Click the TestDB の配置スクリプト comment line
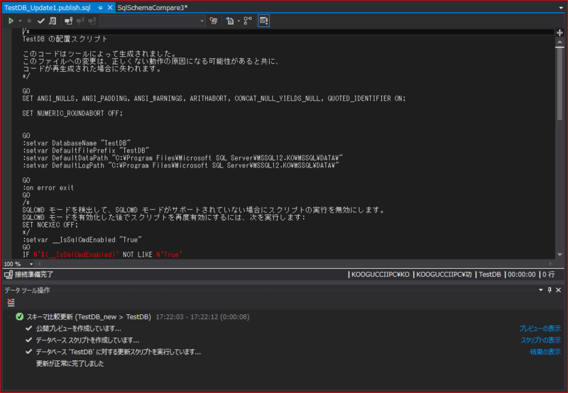568x393 pixels. (65, 39)
